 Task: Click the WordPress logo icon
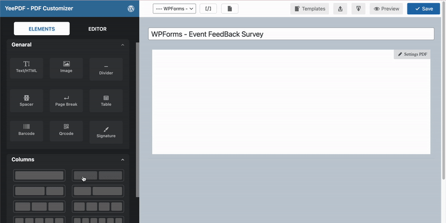131,8
